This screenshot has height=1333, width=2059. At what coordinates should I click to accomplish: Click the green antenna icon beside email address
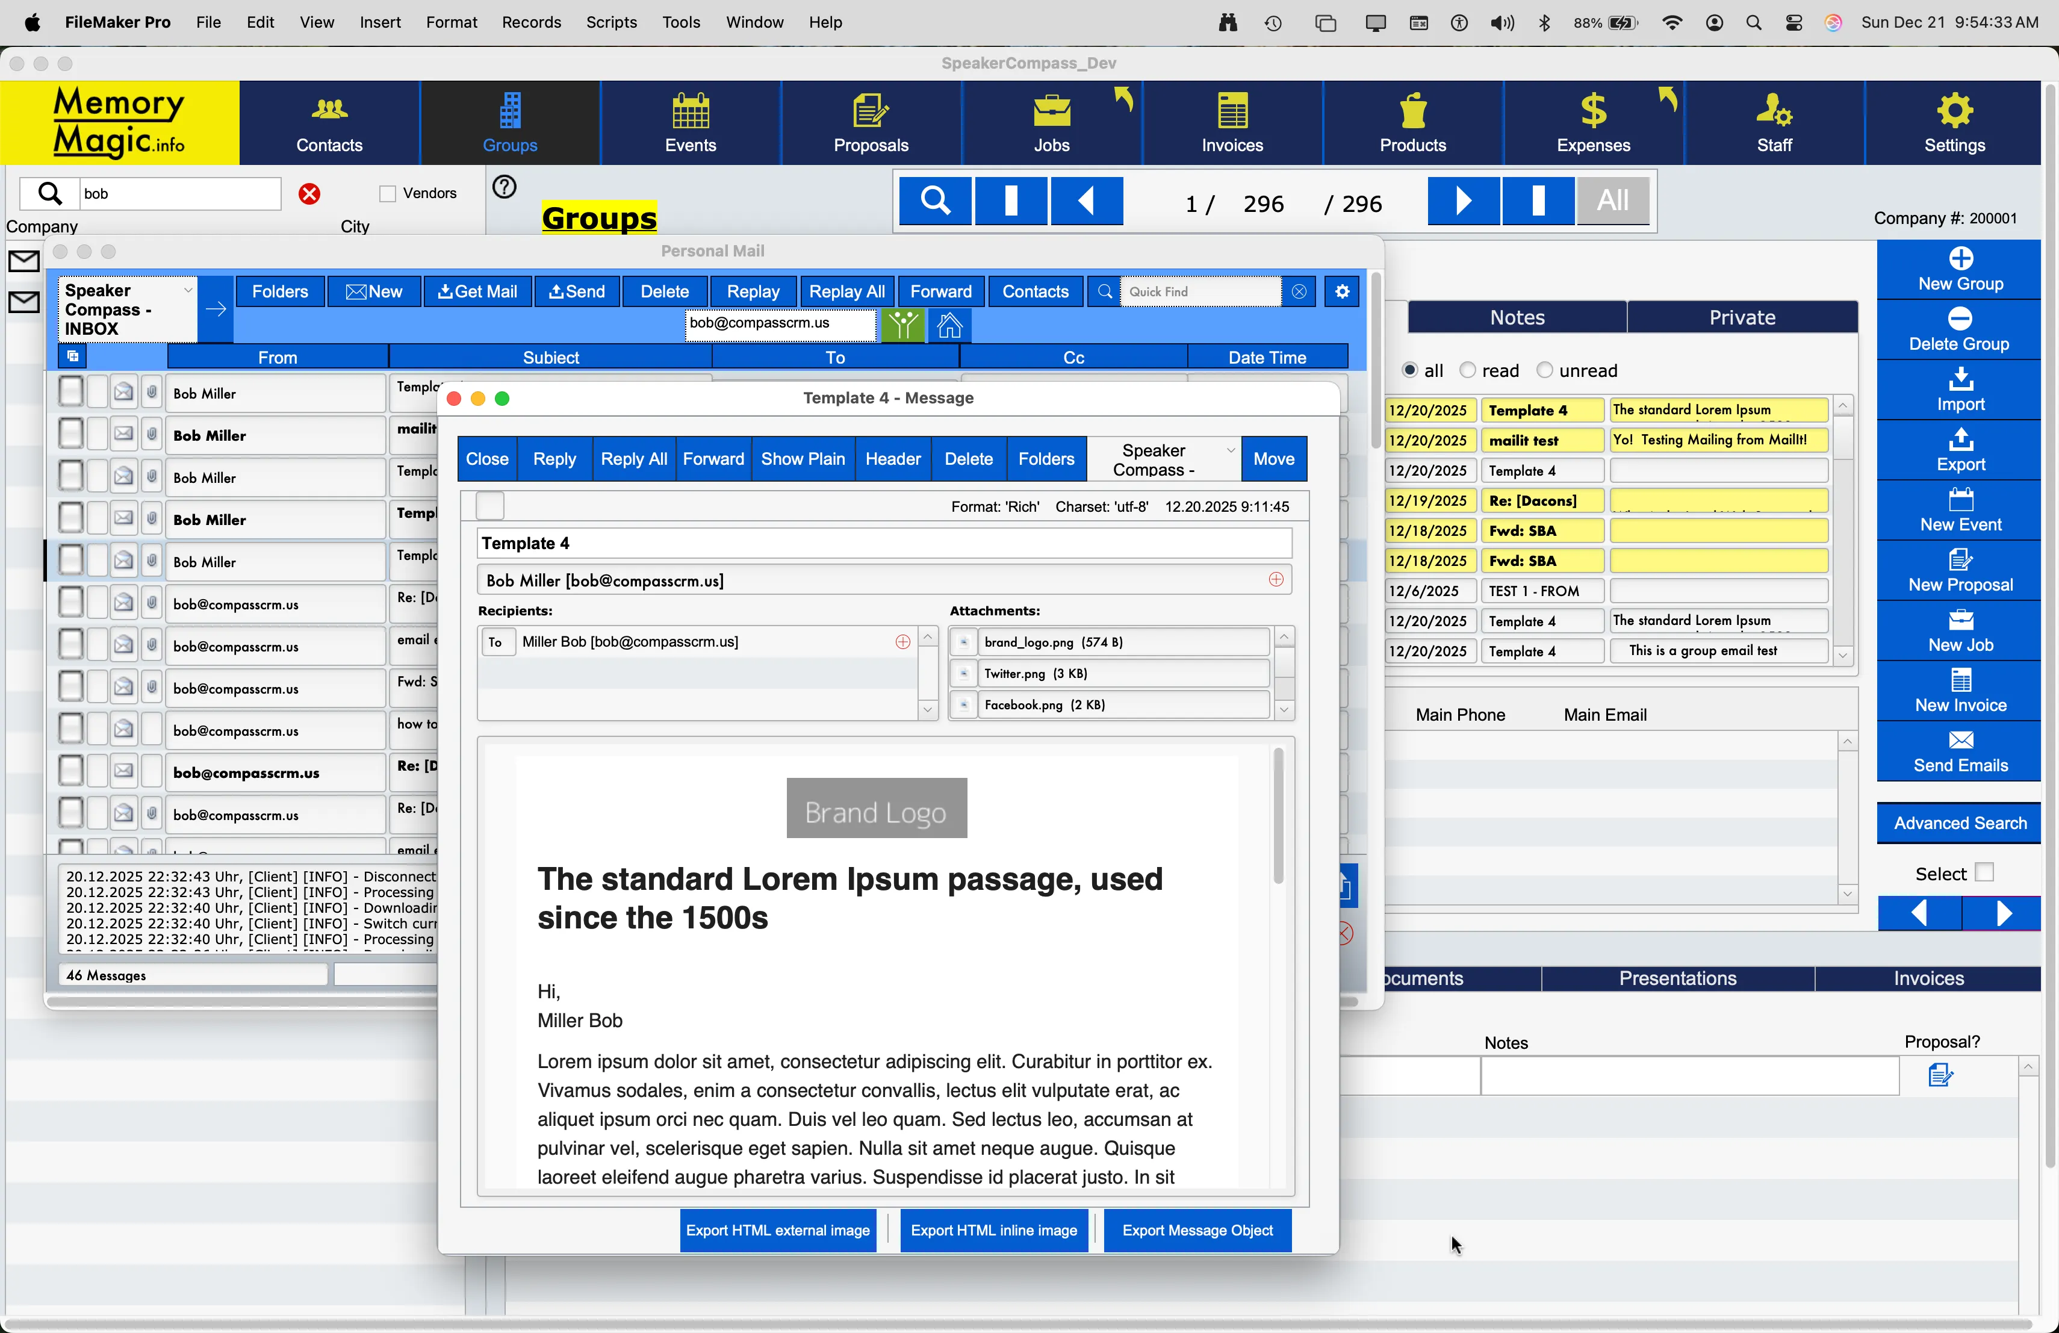point(902,326)
